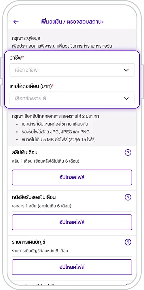Open help icon beside สลิปเงินเดือน
The width and height of the screenshot is (144, 290).
[x=128, y=153]
